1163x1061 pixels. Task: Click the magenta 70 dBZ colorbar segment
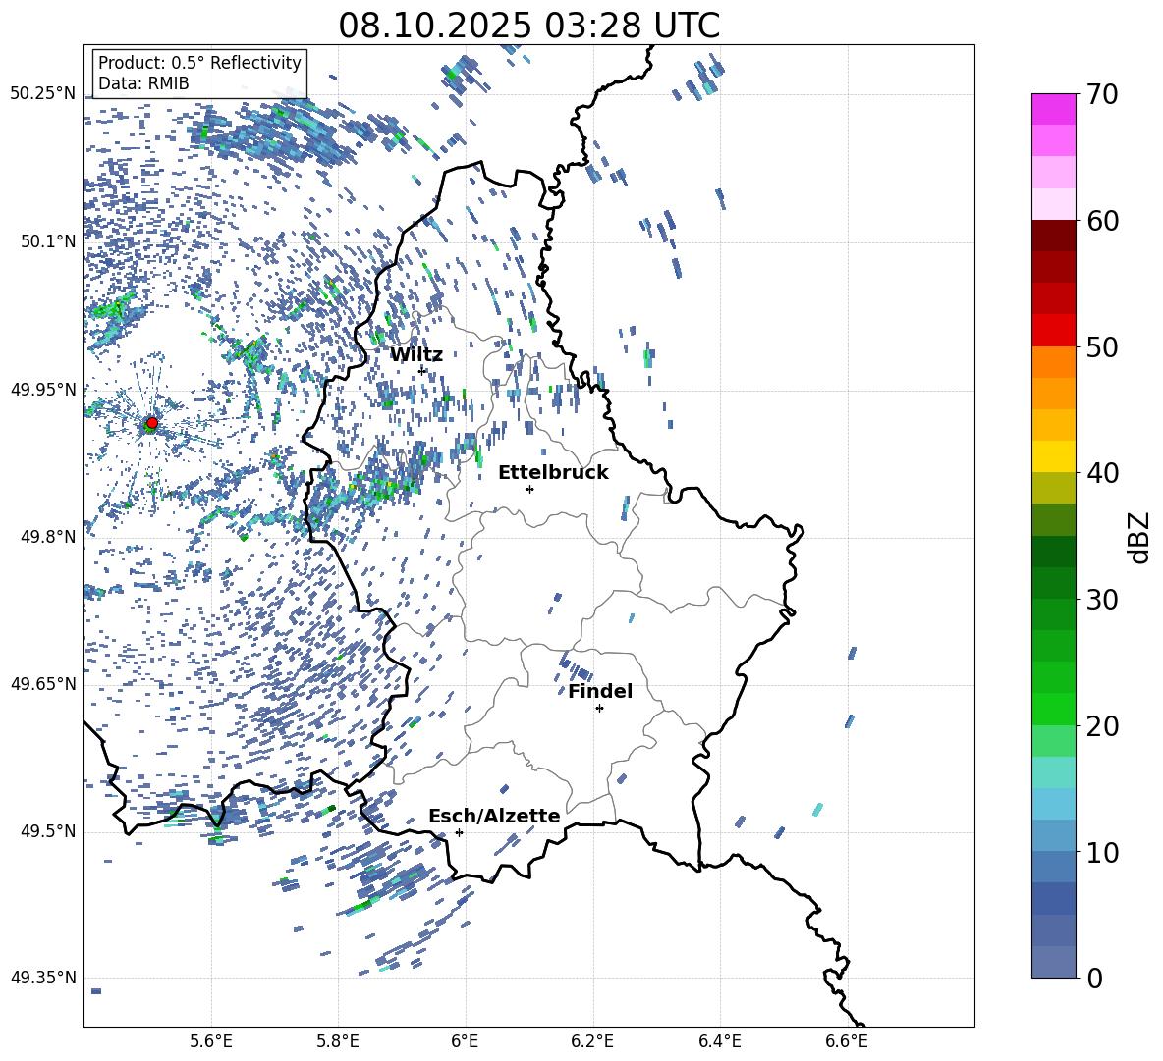(1053, 109)
